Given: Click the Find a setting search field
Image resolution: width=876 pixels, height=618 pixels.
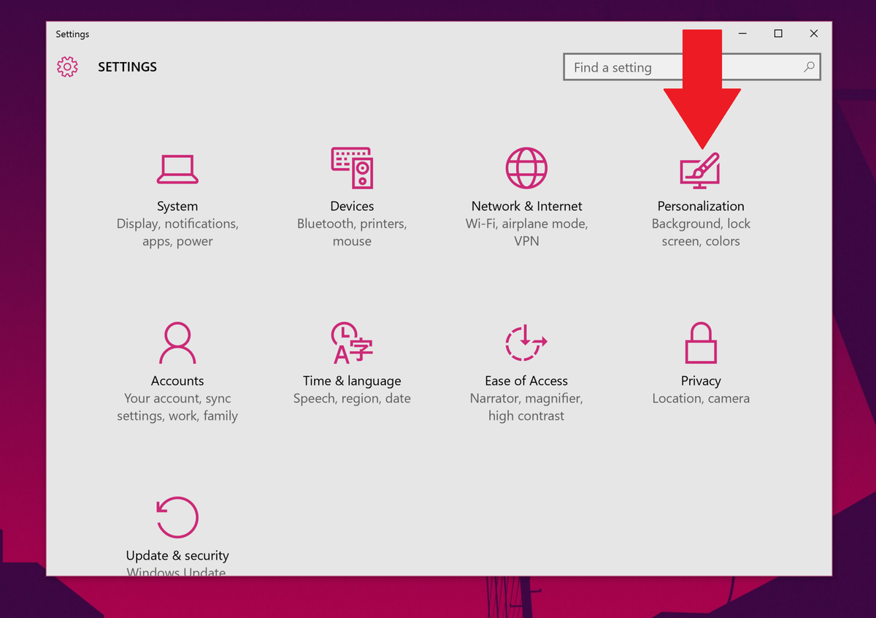Looking at the screenshot, I should (642, 66).
